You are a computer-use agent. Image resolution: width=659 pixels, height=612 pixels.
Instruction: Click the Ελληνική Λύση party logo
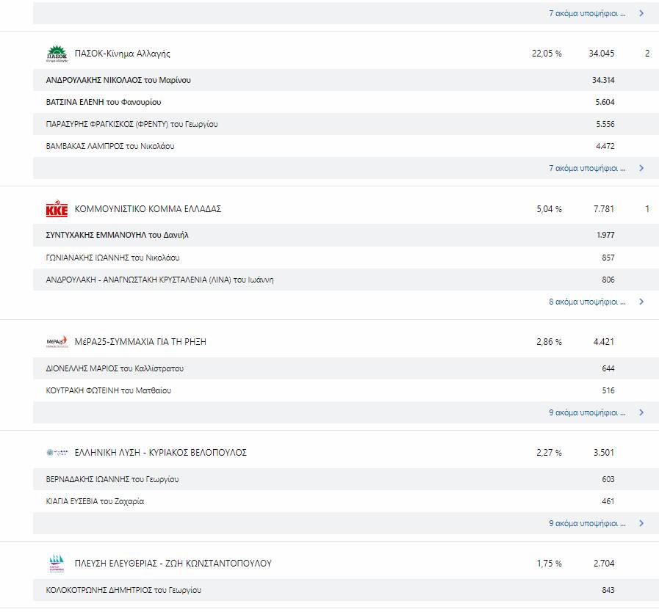pos(57,453)
